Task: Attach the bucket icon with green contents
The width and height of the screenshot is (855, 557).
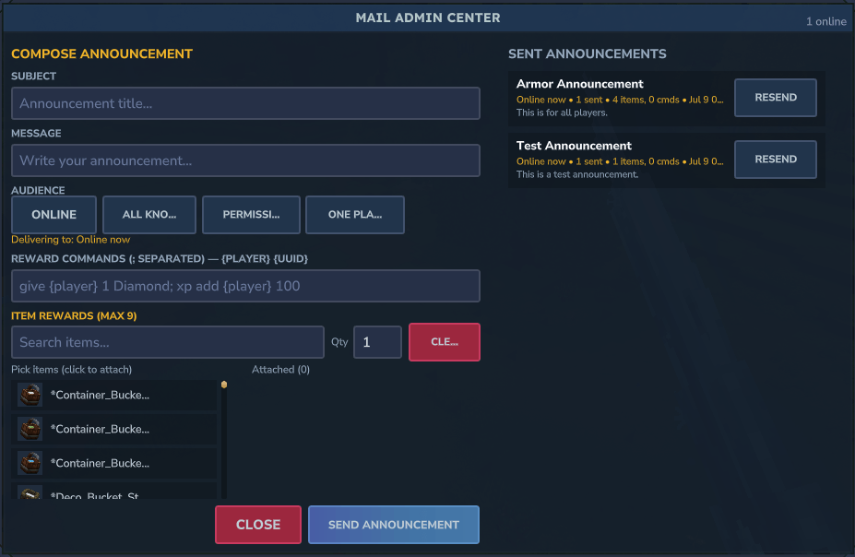Action: [x=30, y=429]
